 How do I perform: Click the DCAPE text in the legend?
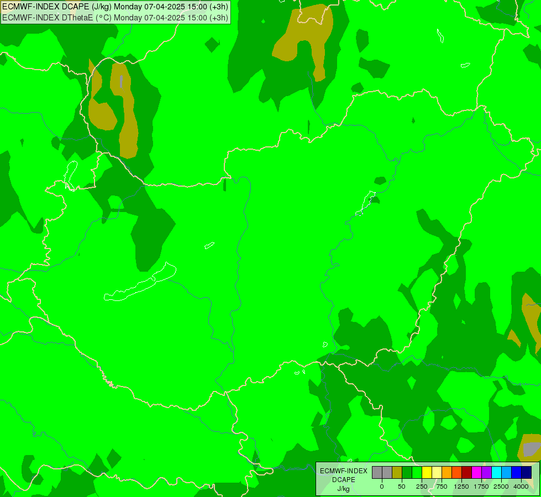tap(344, 480)
